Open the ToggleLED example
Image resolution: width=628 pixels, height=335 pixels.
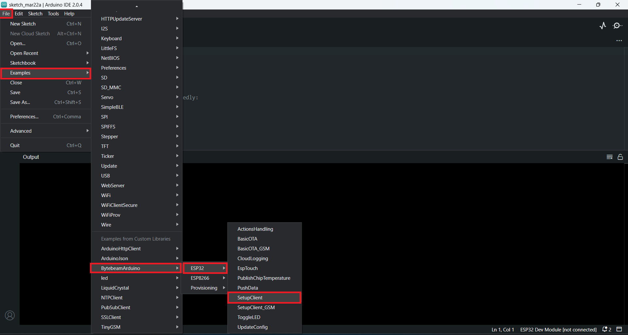pyautogui.click(x=265, y=317)
